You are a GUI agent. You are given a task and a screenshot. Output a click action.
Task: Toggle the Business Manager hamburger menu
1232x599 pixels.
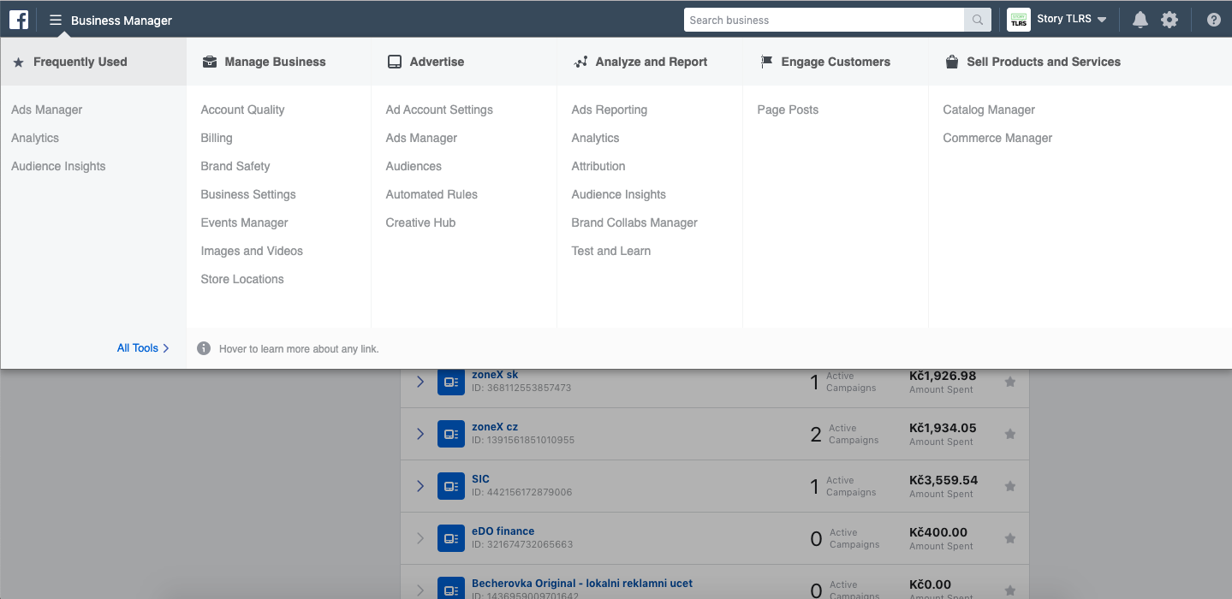[x=56, y=20]
